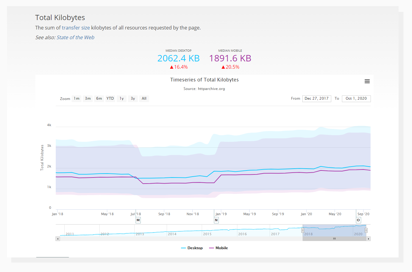Screen dimensions: 412x272
Task: Select the 3y zoom preset
Action: (x=133, y=98)
